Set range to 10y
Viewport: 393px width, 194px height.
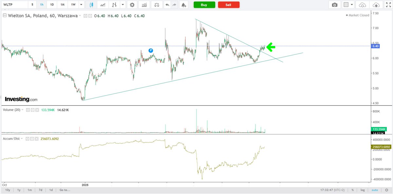[x=7, y=190]
